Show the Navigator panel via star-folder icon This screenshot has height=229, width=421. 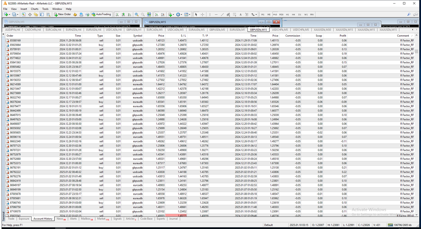[x=36, y=14]
